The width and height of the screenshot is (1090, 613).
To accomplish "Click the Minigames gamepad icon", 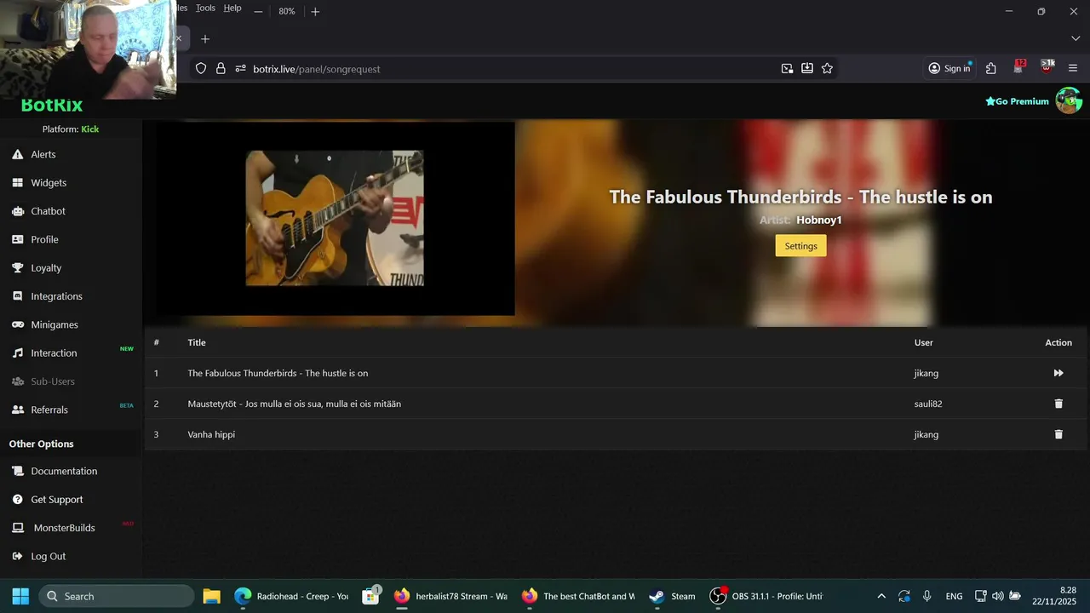I will [x=17, y=324].
